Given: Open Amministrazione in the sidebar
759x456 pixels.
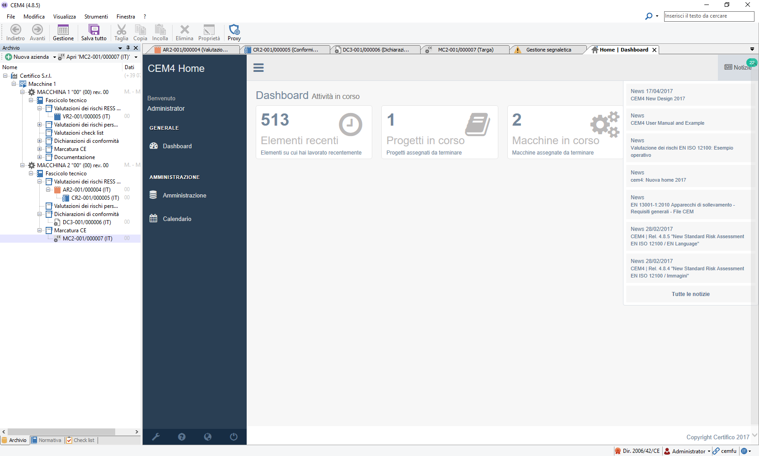Looking at the screenshot, I should 184,196.
